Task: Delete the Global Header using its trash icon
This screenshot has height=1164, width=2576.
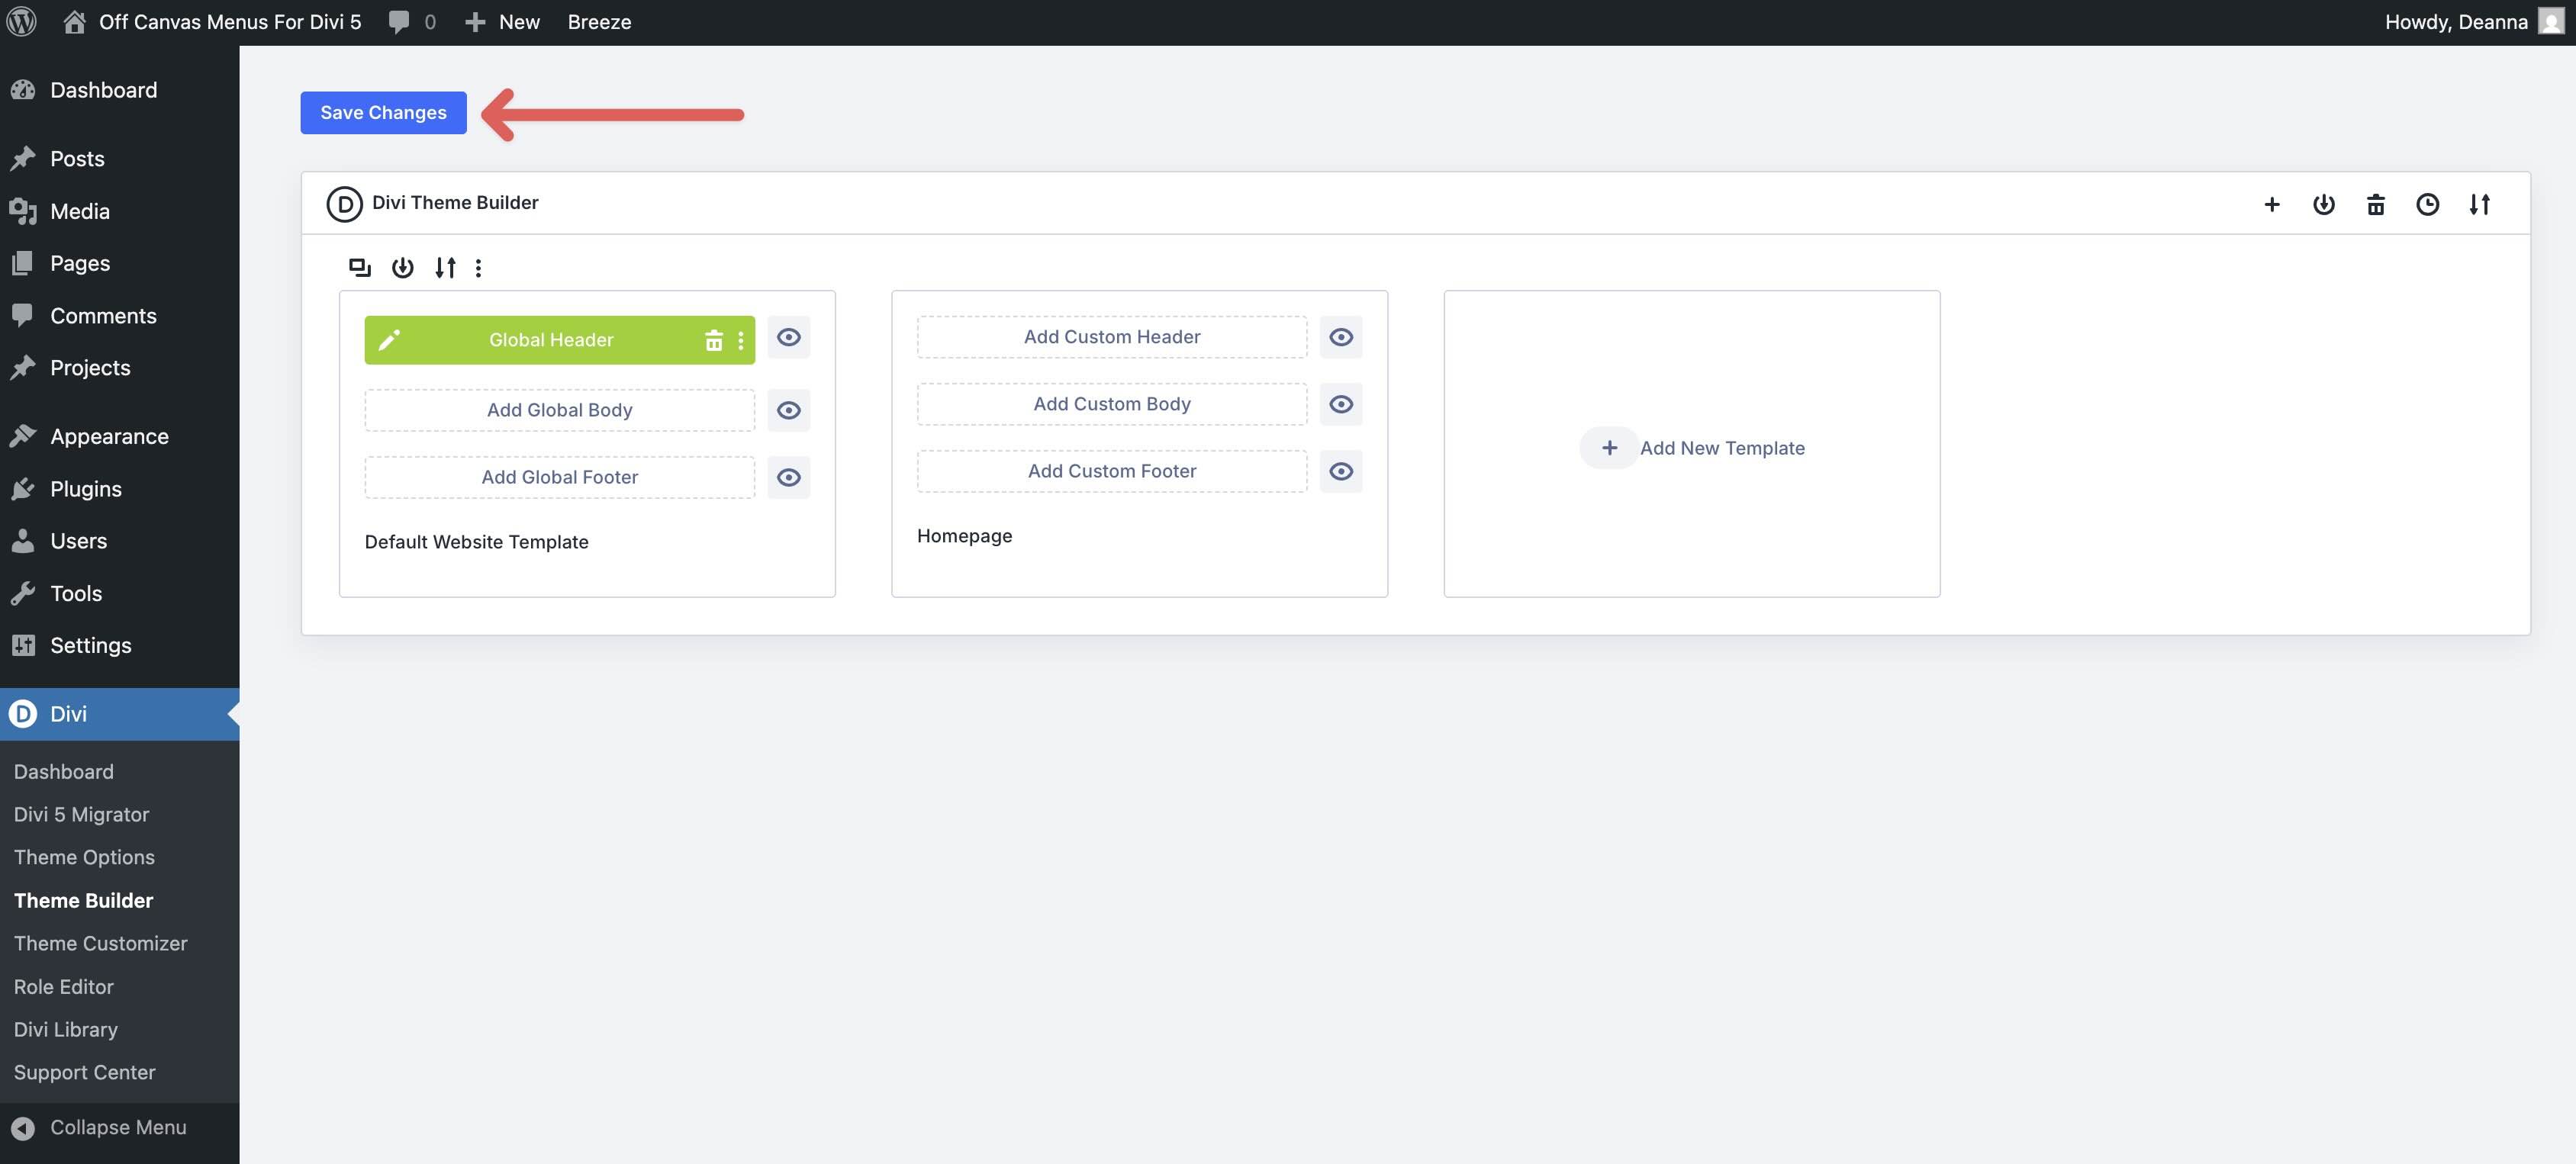Action: point(714,339)
